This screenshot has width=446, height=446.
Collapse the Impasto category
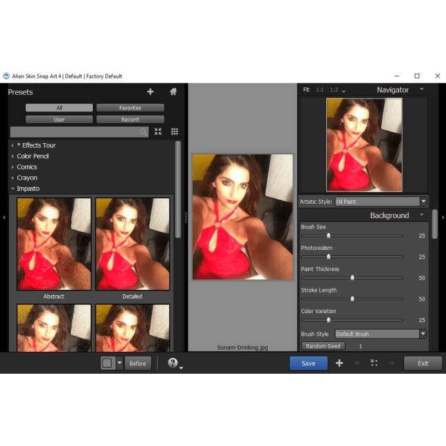point(12,189)
